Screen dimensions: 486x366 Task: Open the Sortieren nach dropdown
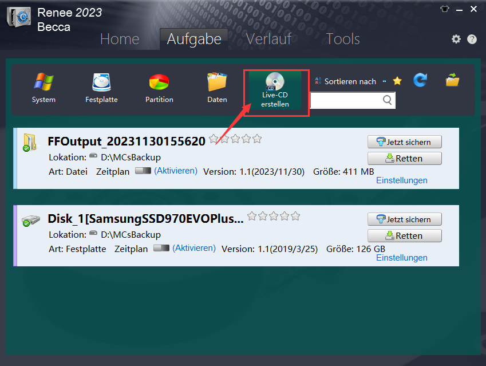click(x=350, y=81)
